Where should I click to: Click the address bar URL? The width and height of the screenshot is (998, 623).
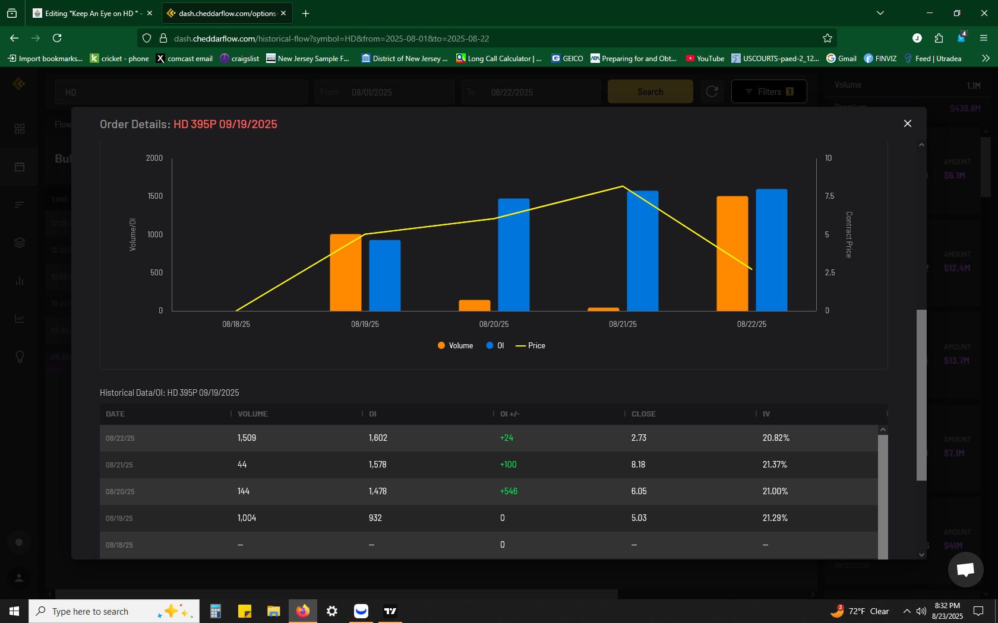point(331,39)
